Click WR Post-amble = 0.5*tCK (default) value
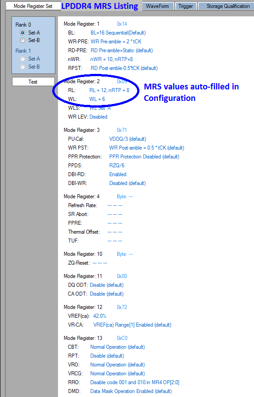This screenshot has width=254, height=397. 146,148
